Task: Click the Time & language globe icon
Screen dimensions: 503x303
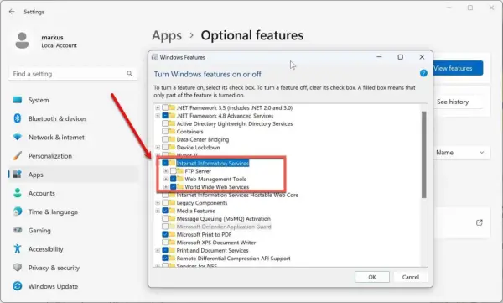Action: tap(18, 212)
